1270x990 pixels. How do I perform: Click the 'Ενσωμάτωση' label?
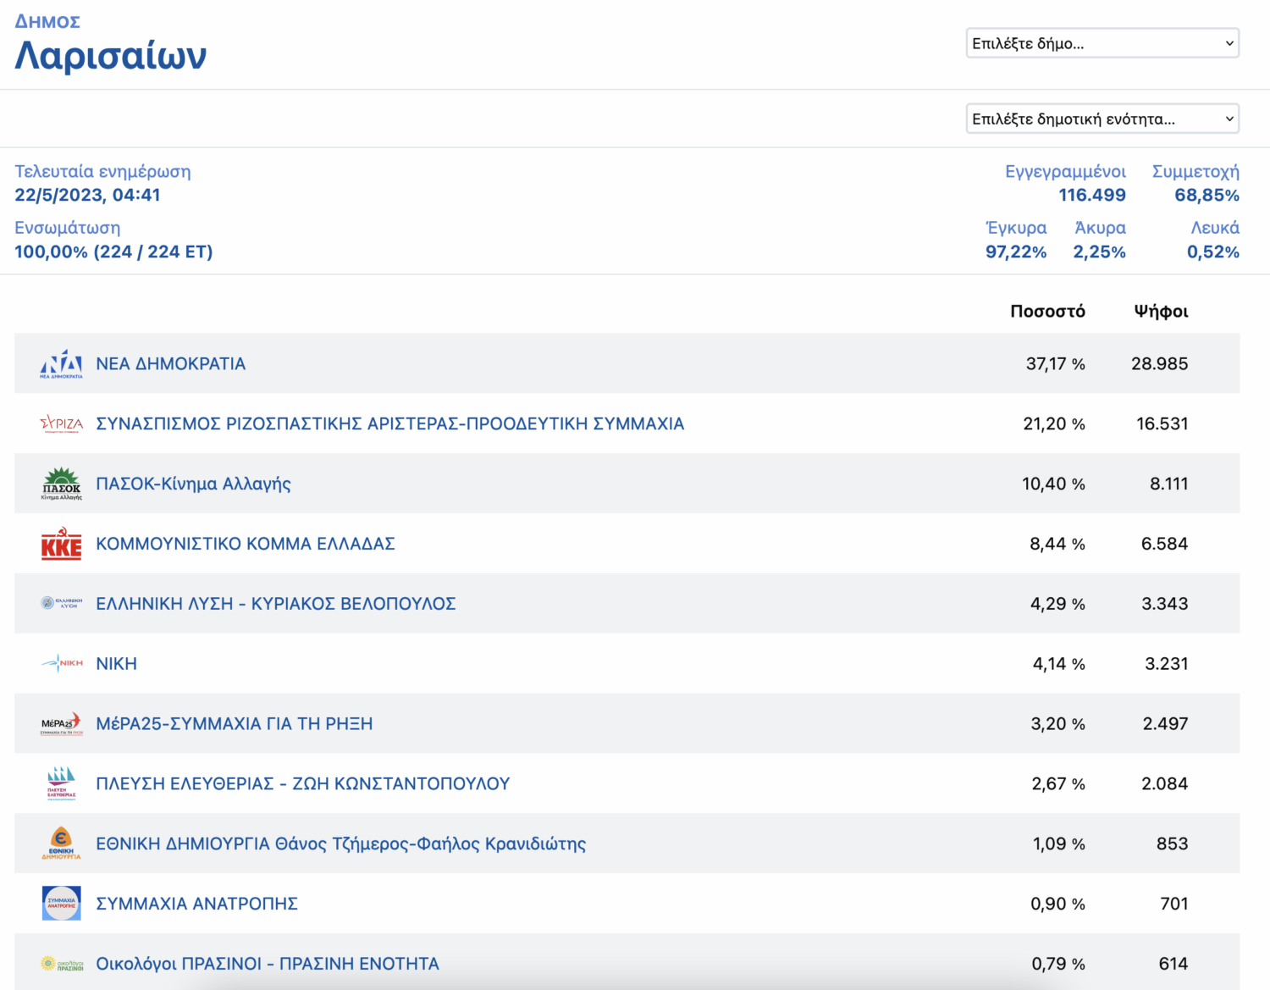point(68,228)
